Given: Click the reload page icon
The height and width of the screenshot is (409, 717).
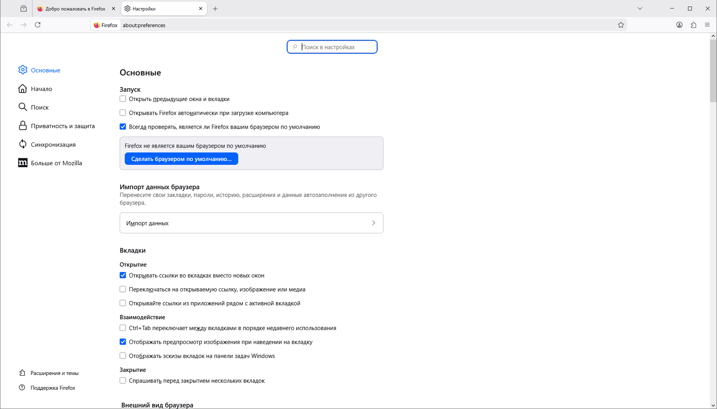Looking at the screenshot, I should tap(38, 25).
